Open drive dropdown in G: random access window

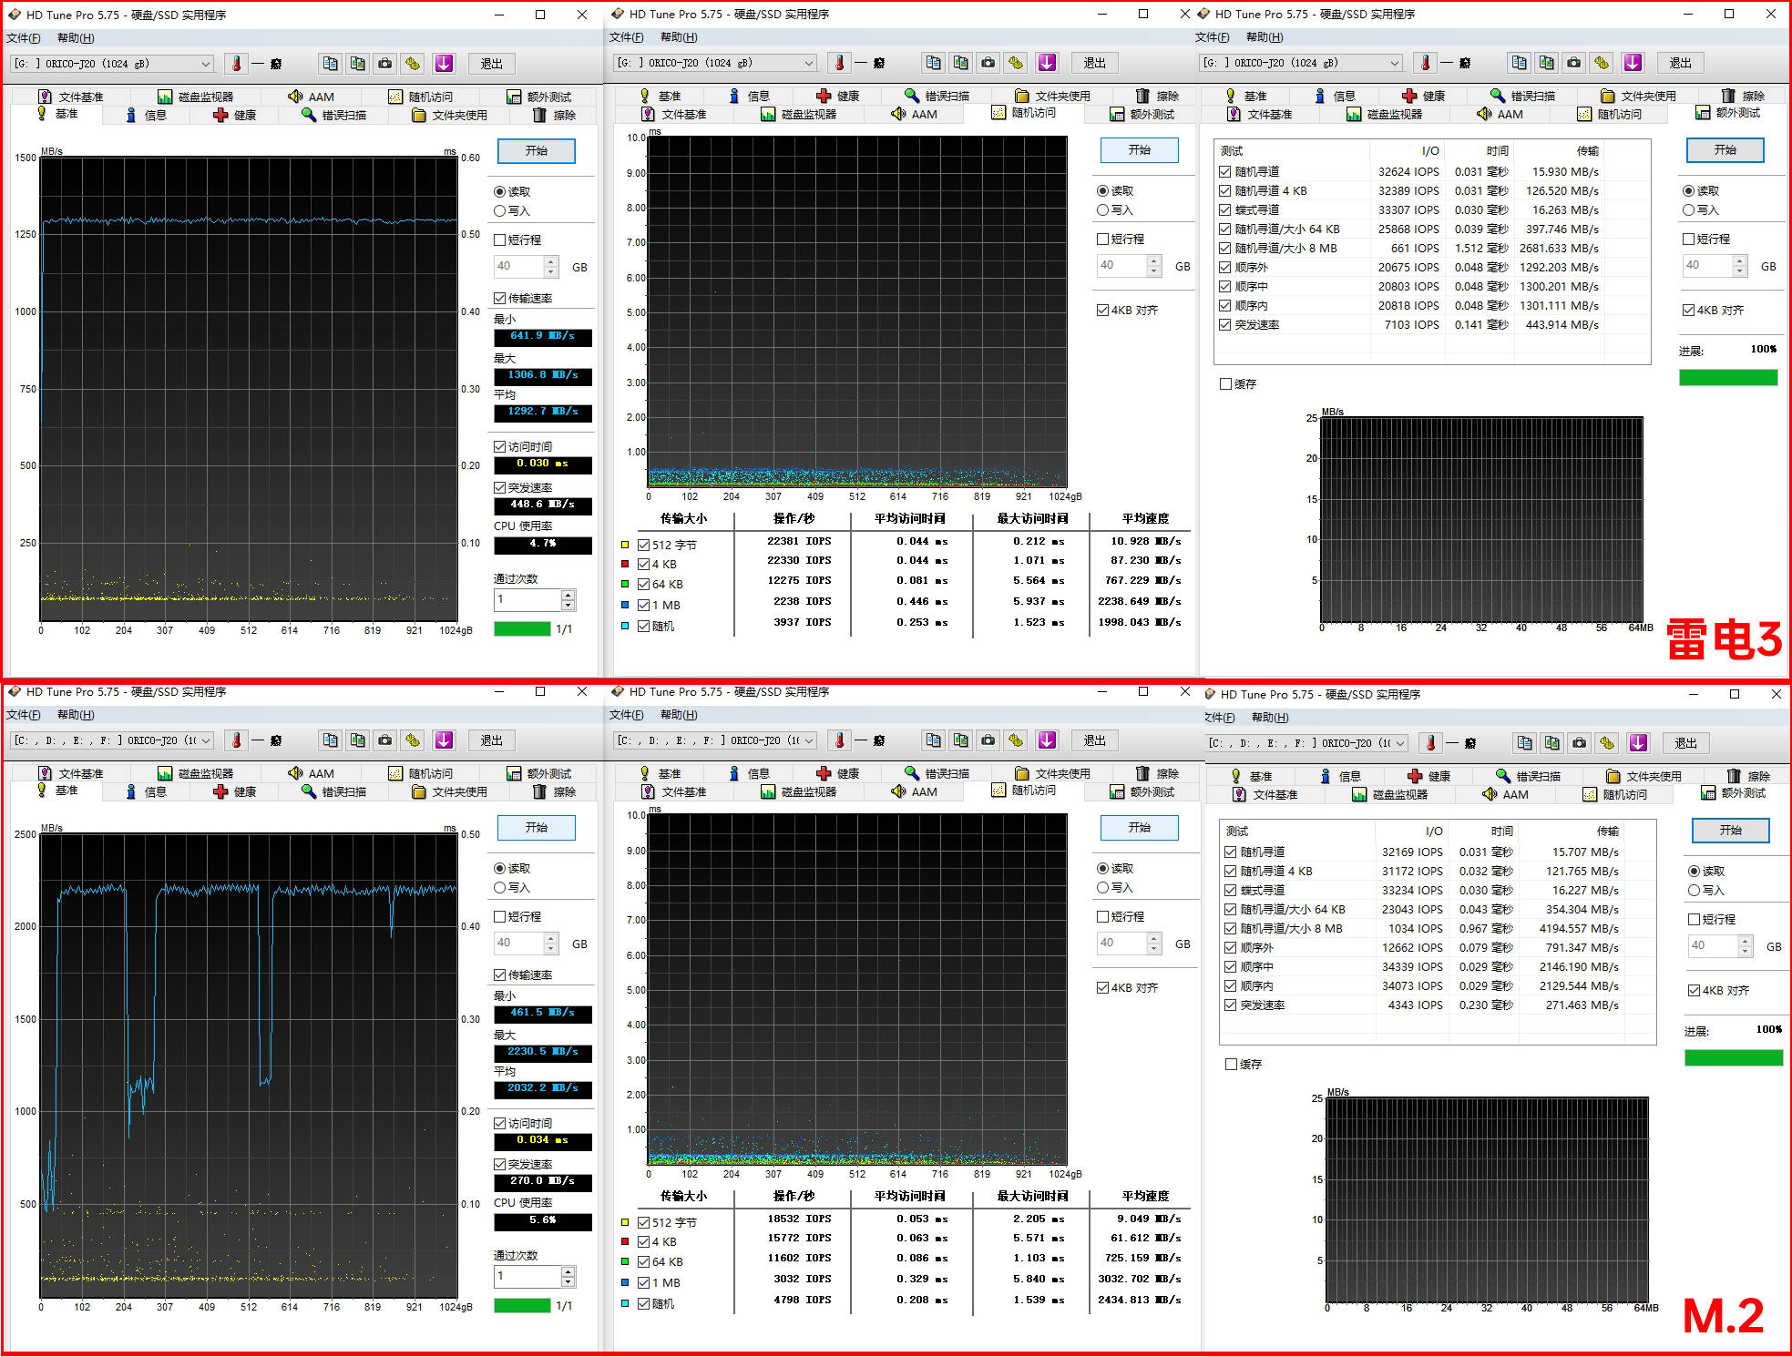click(x=809, y=63)
